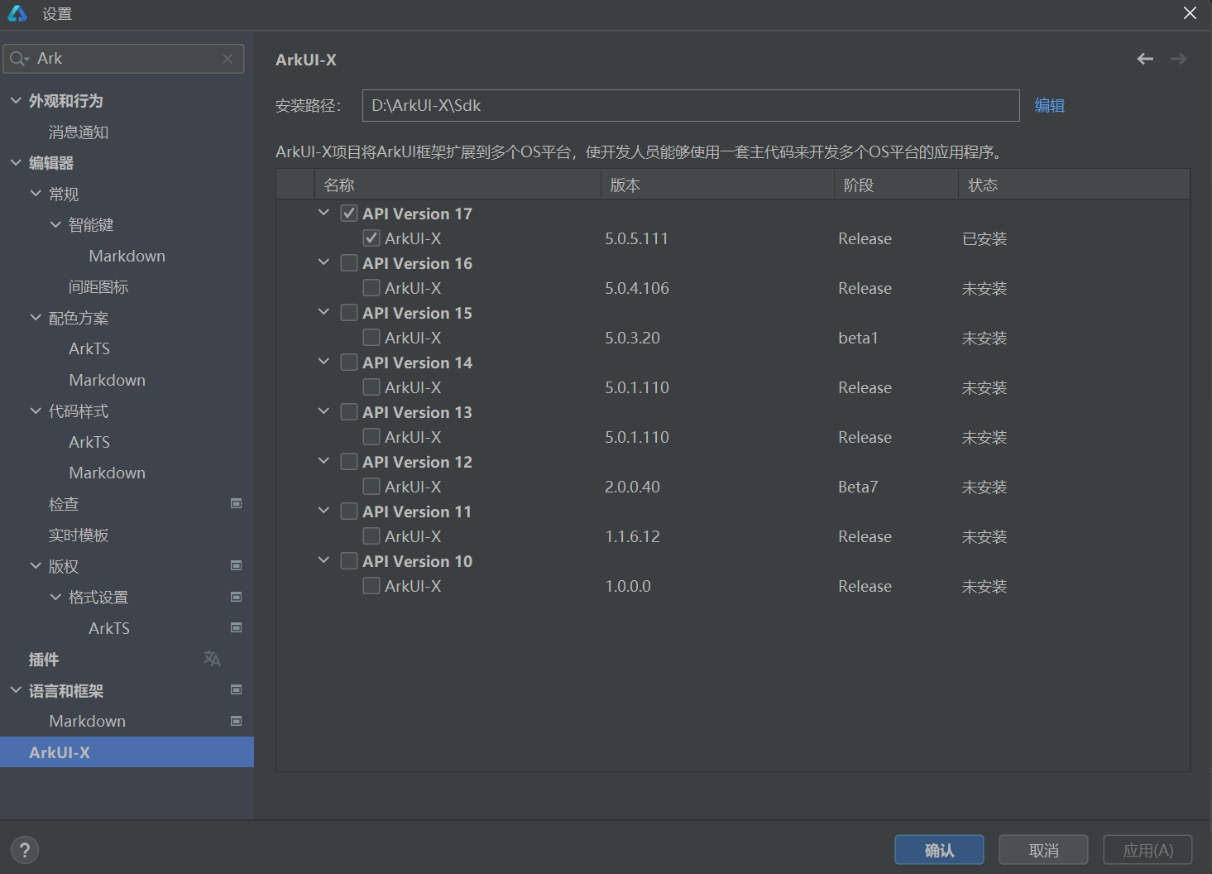Check ArkUI-X 1.0.0.0 checkbox

pos(371,586)
